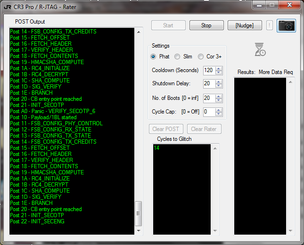
Task: Click the Results list scroll down arrow
Action: pos(290,231)
